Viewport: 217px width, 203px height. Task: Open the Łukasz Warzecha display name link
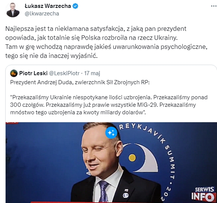(x=48, y=6)
